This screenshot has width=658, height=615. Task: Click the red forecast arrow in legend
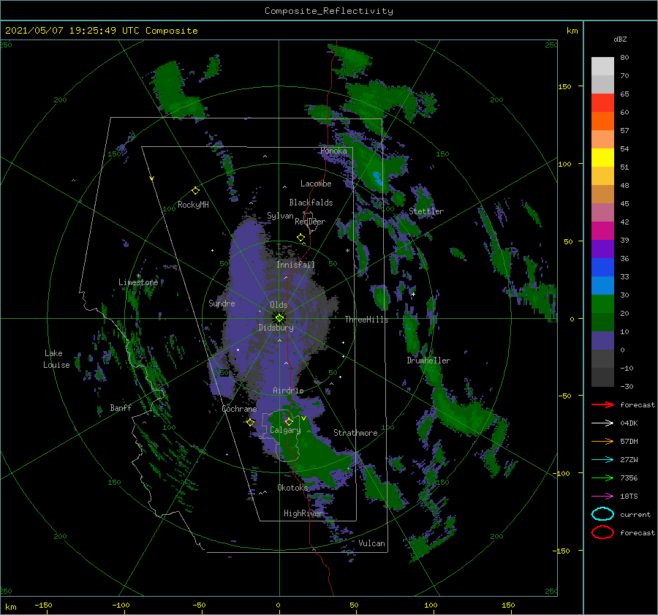tap(602, 404)
